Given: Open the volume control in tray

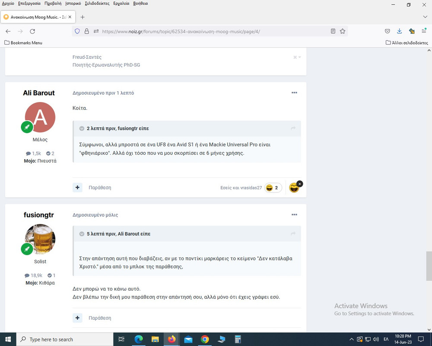Looking at the screenshot, I should pos(376,340).
